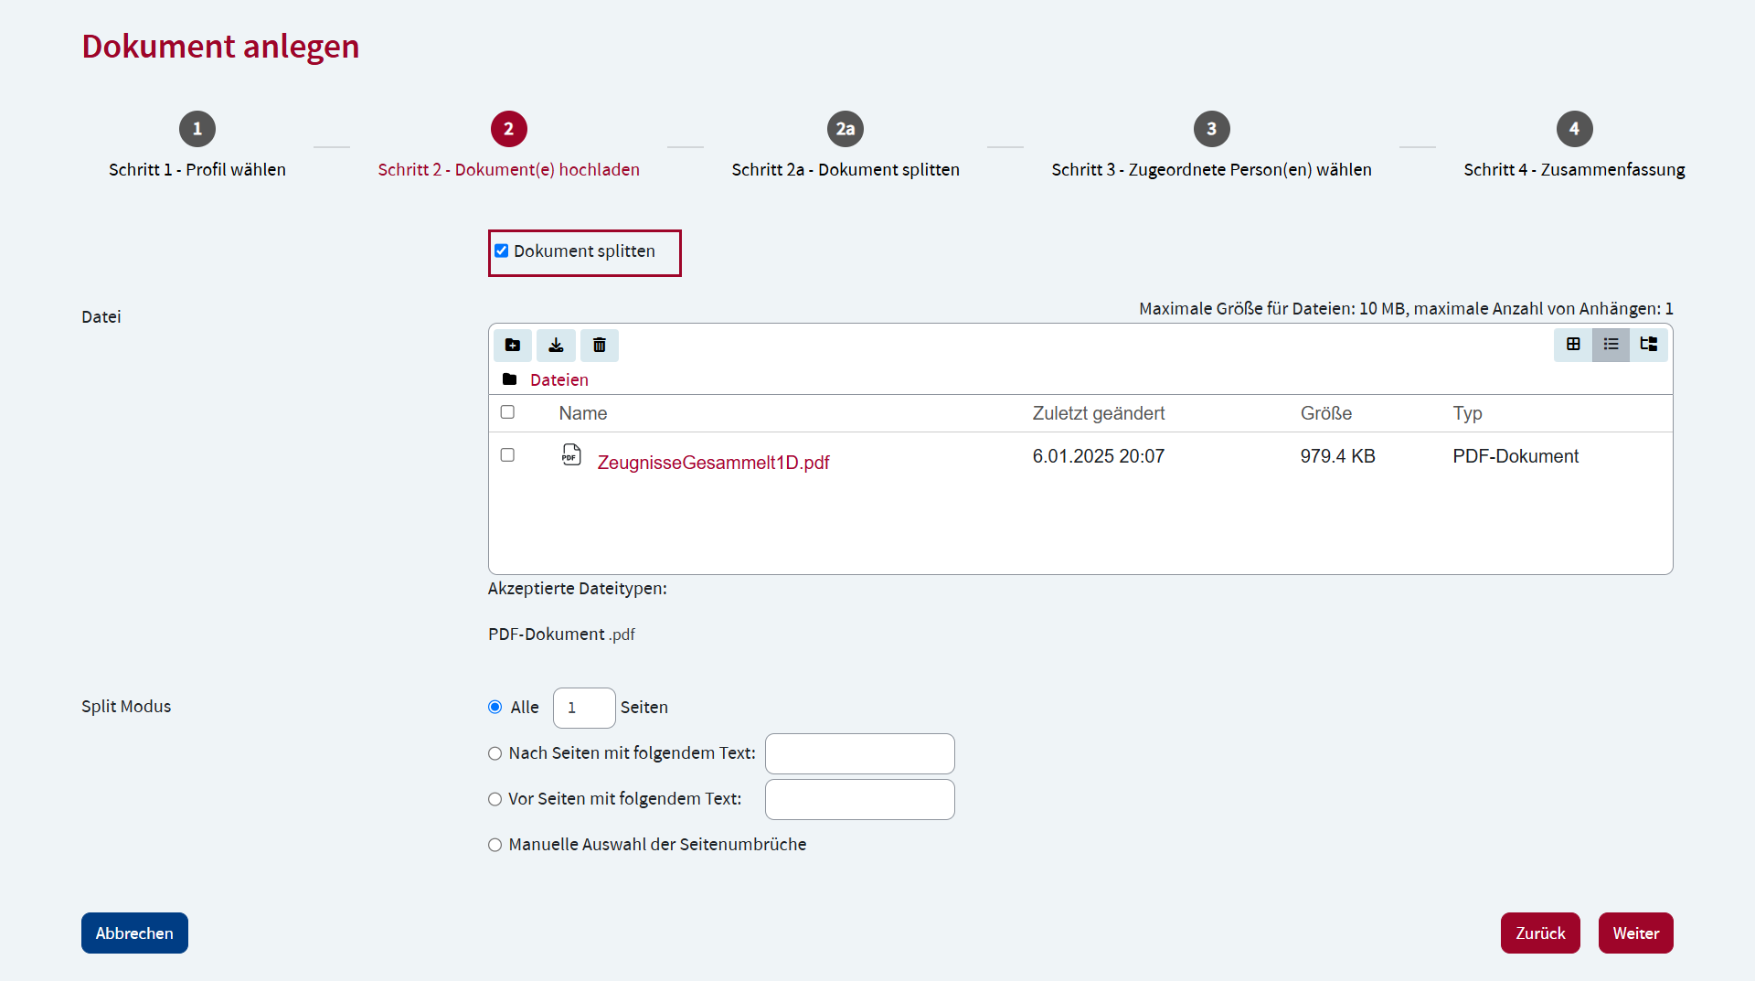1755x981 pixels.
Task: Choose 'Manuelle Auswahl der Seitenumbrüche' radio
Action: pyautogui.click(x=495, y=845)
